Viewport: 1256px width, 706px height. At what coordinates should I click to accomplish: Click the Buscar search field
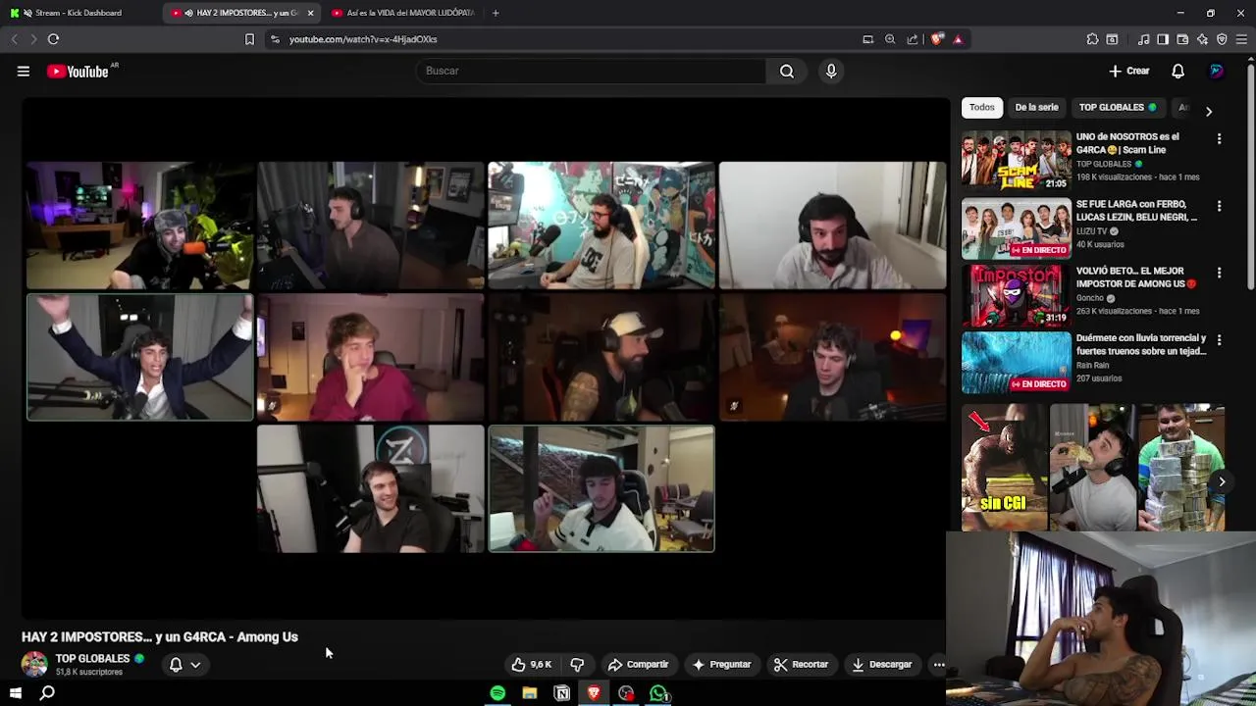coord(591,71)
